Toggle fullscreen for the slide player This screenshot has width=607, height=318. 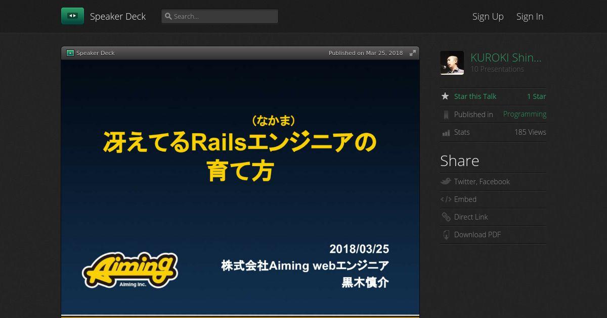pyautogui.click(x=413, y=53)
